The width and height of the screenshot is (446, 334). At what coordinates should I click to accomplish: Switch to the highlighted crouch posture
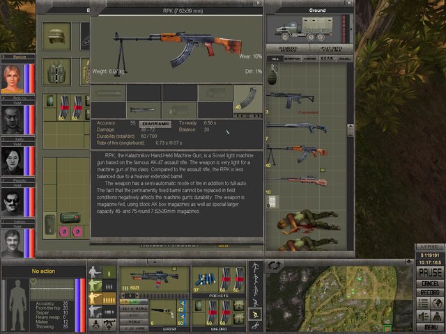pos(256,314)
